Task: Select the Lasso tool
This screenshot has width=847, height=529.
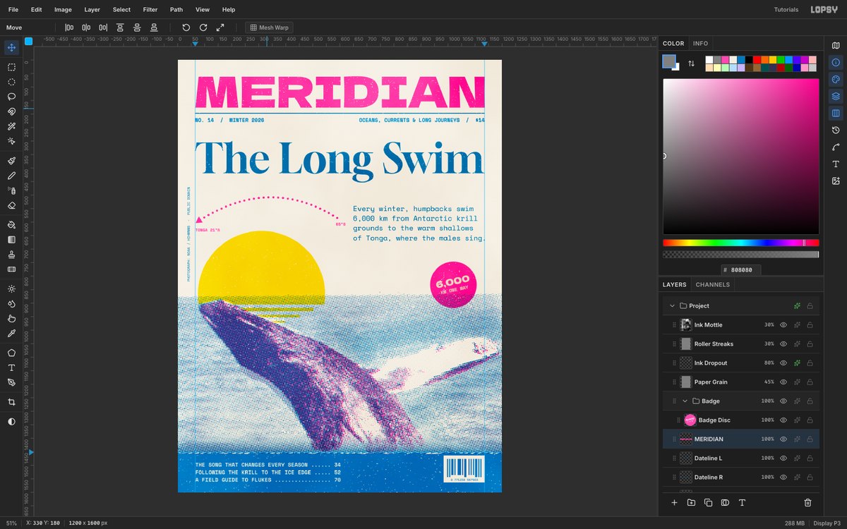Action: 11,97
